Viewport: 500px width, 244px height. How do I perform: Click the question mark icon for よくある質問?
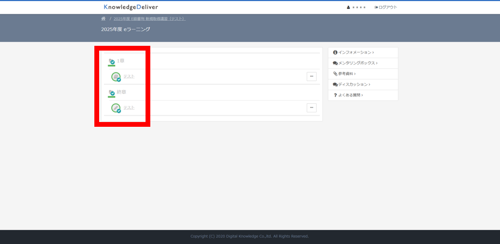[335, 95]
